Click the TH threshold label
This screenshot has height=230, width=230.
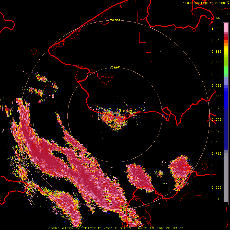point(220,199)
